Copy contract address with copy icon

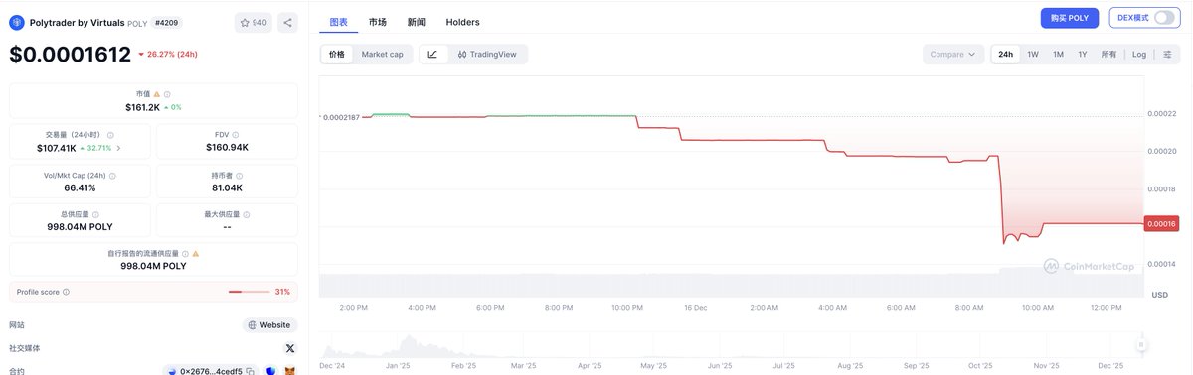pos(251,371)
